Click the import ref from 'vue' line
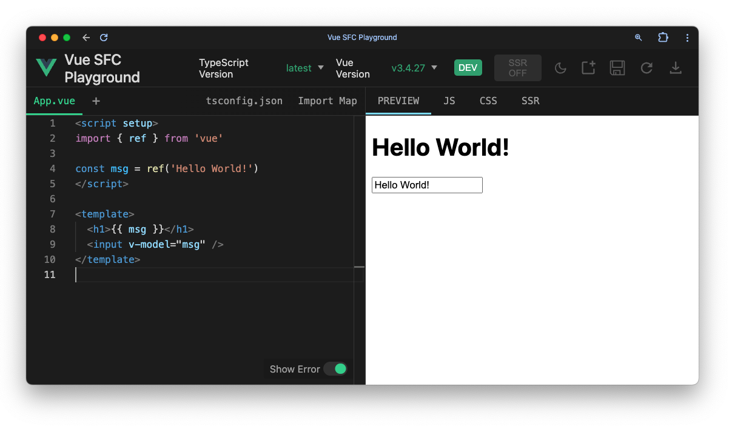732x435 pixels. tap(149, 139)
